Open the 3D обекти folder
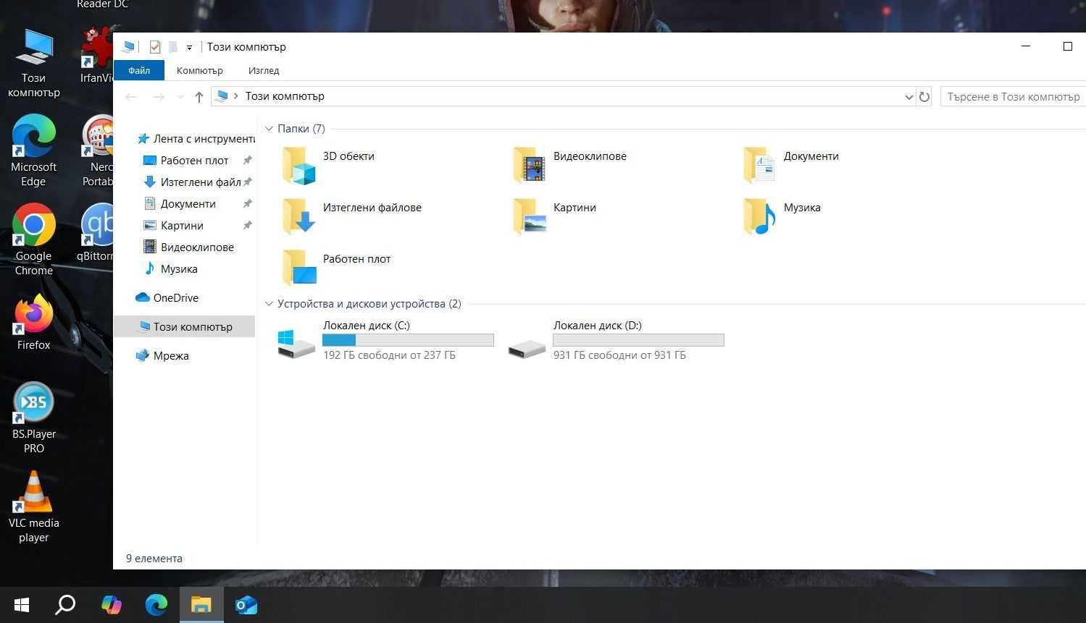This screenshot has width=1086, height=623. click(328, 165)
